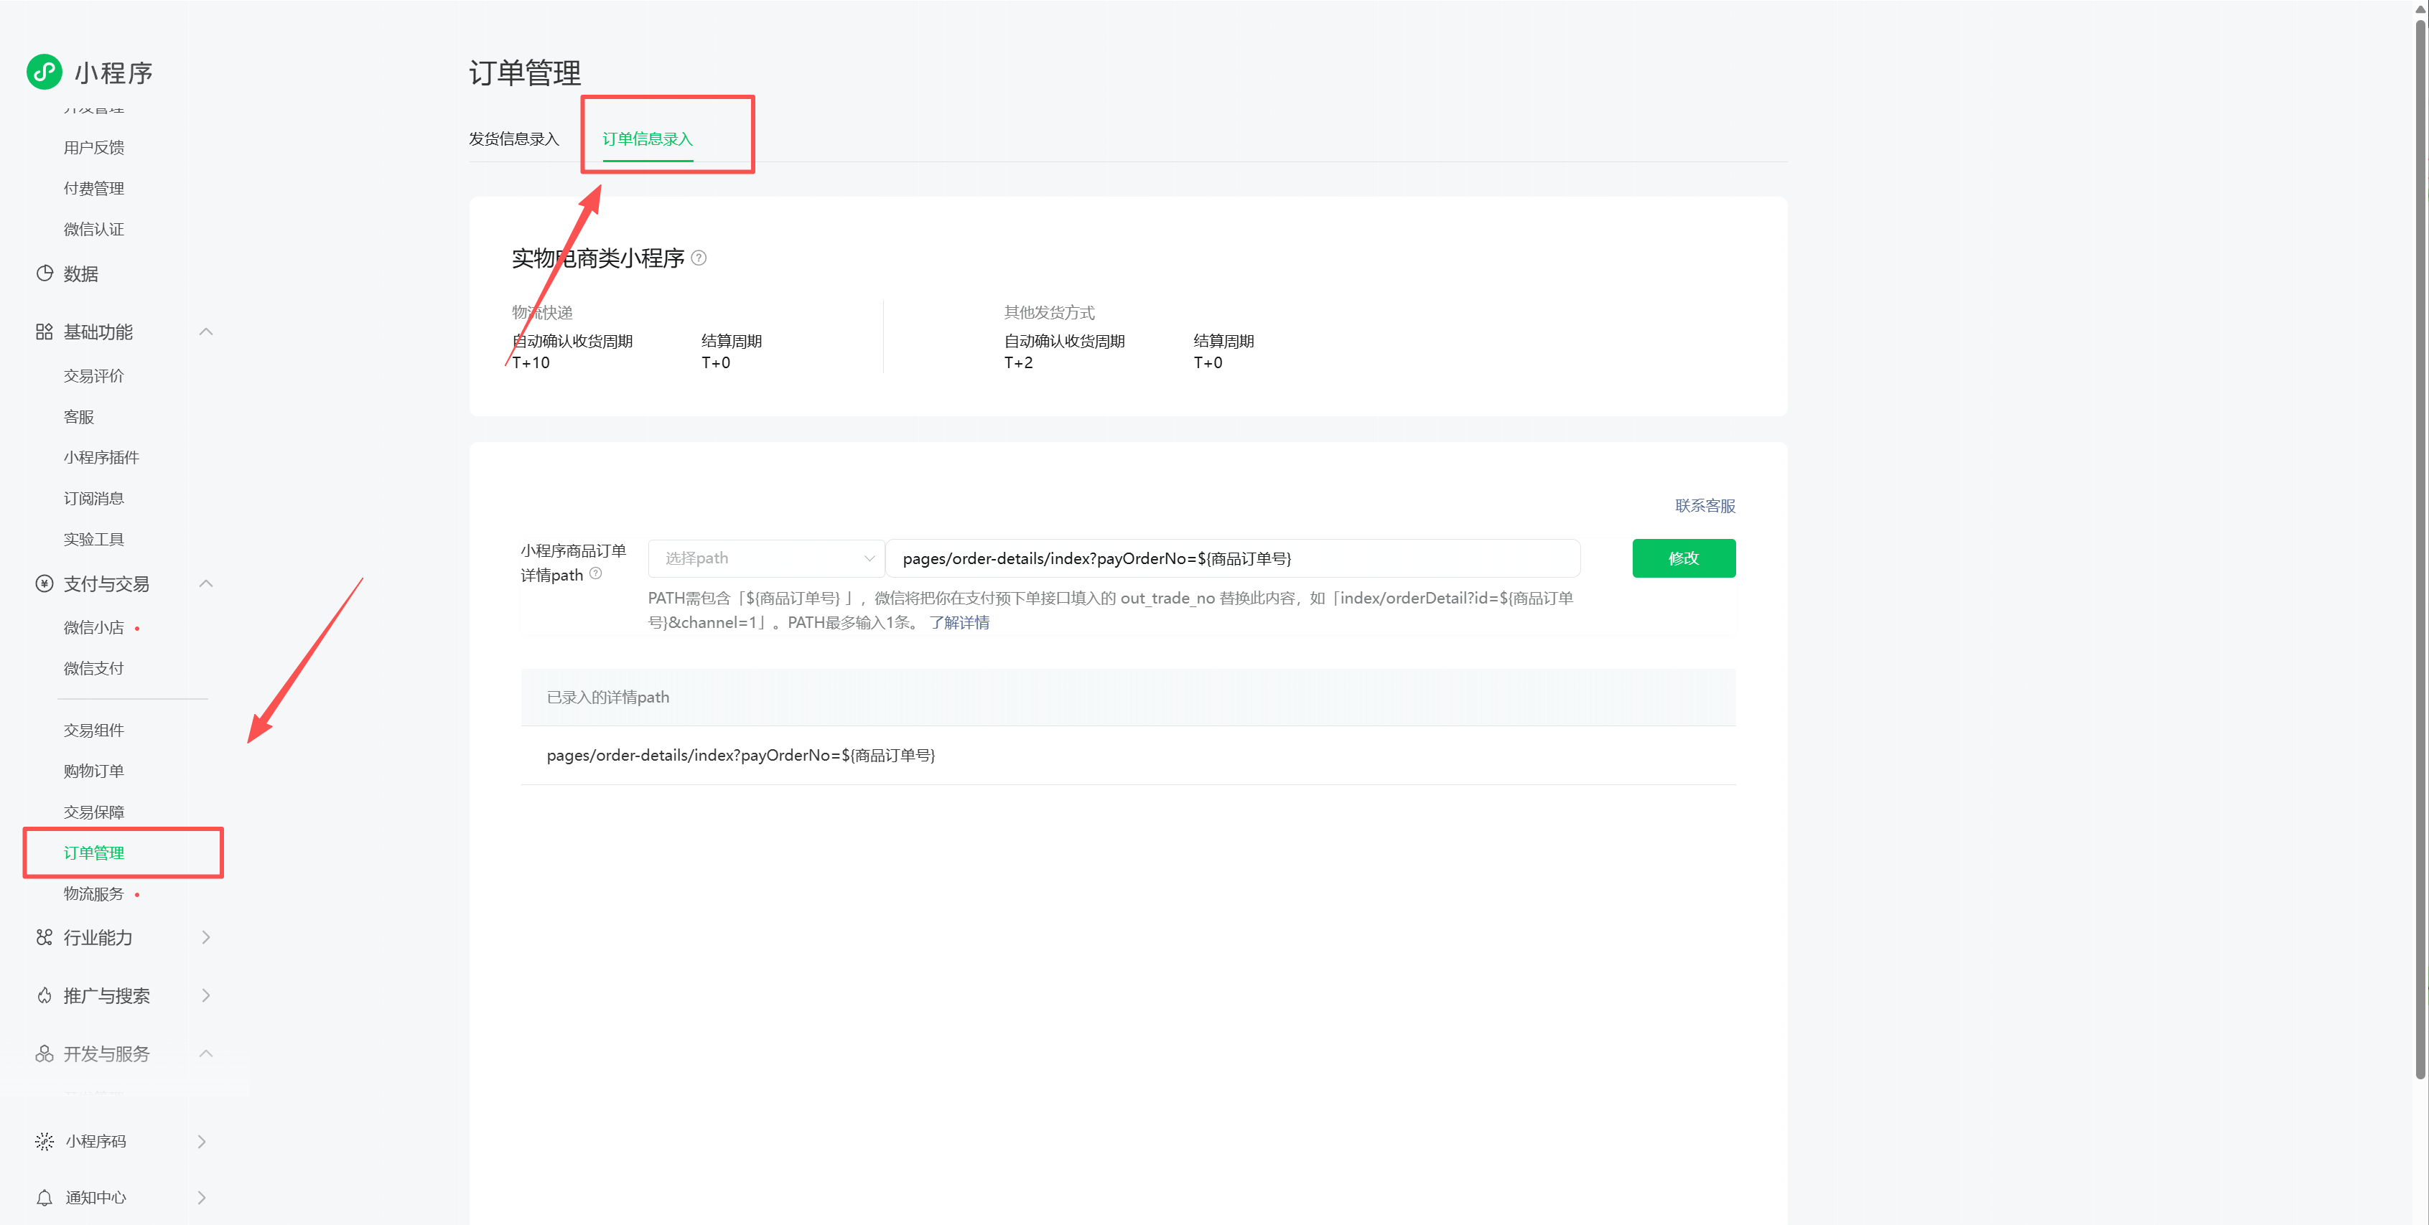The height and width of the screenshot is (1225, 2429).
Task: Click the 通知中心 bell icon
Action: (x=45, y=1197)
